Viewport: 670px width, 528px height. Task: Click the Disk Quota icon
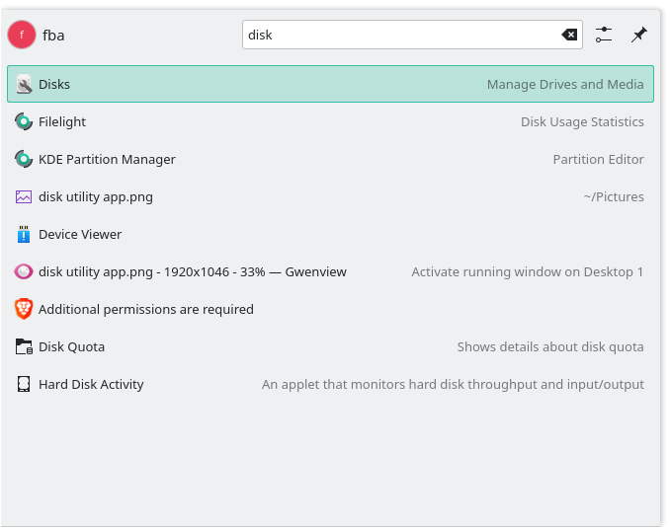tap(24, 347)
